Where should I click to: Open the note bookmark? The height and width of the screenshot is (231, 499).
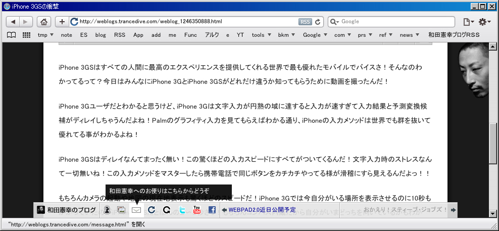[67, 35]
